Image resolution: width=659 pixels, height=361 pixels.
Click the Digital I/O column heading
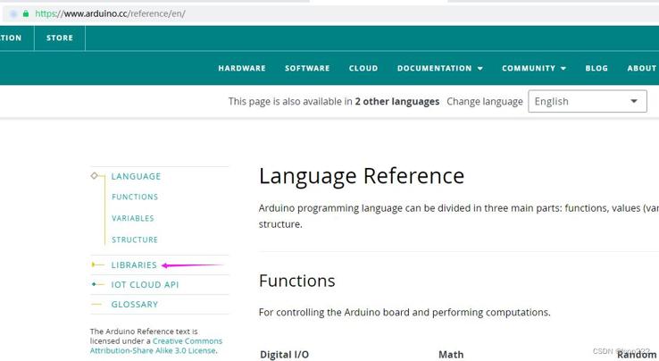pos(284,355)
